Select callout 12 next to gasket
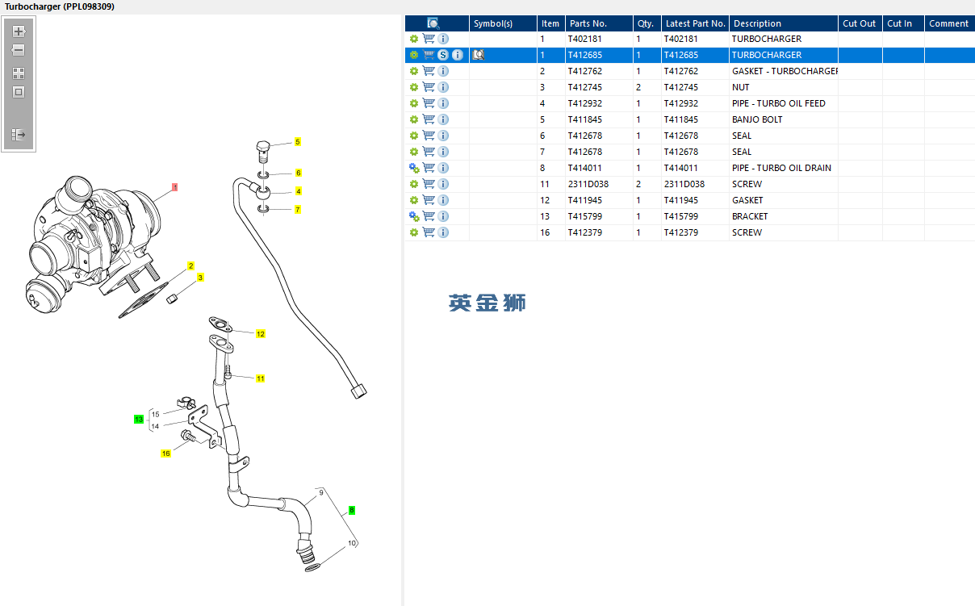The image size is (975, 606). click(261, 333)
